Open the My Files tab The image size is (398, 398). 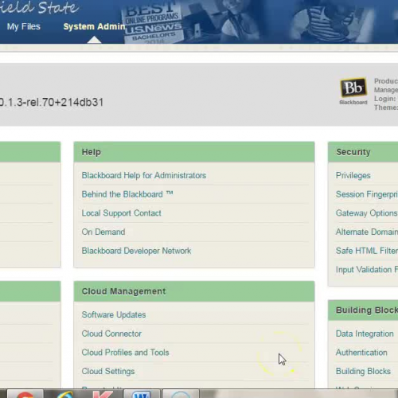(x=23, y=26)
